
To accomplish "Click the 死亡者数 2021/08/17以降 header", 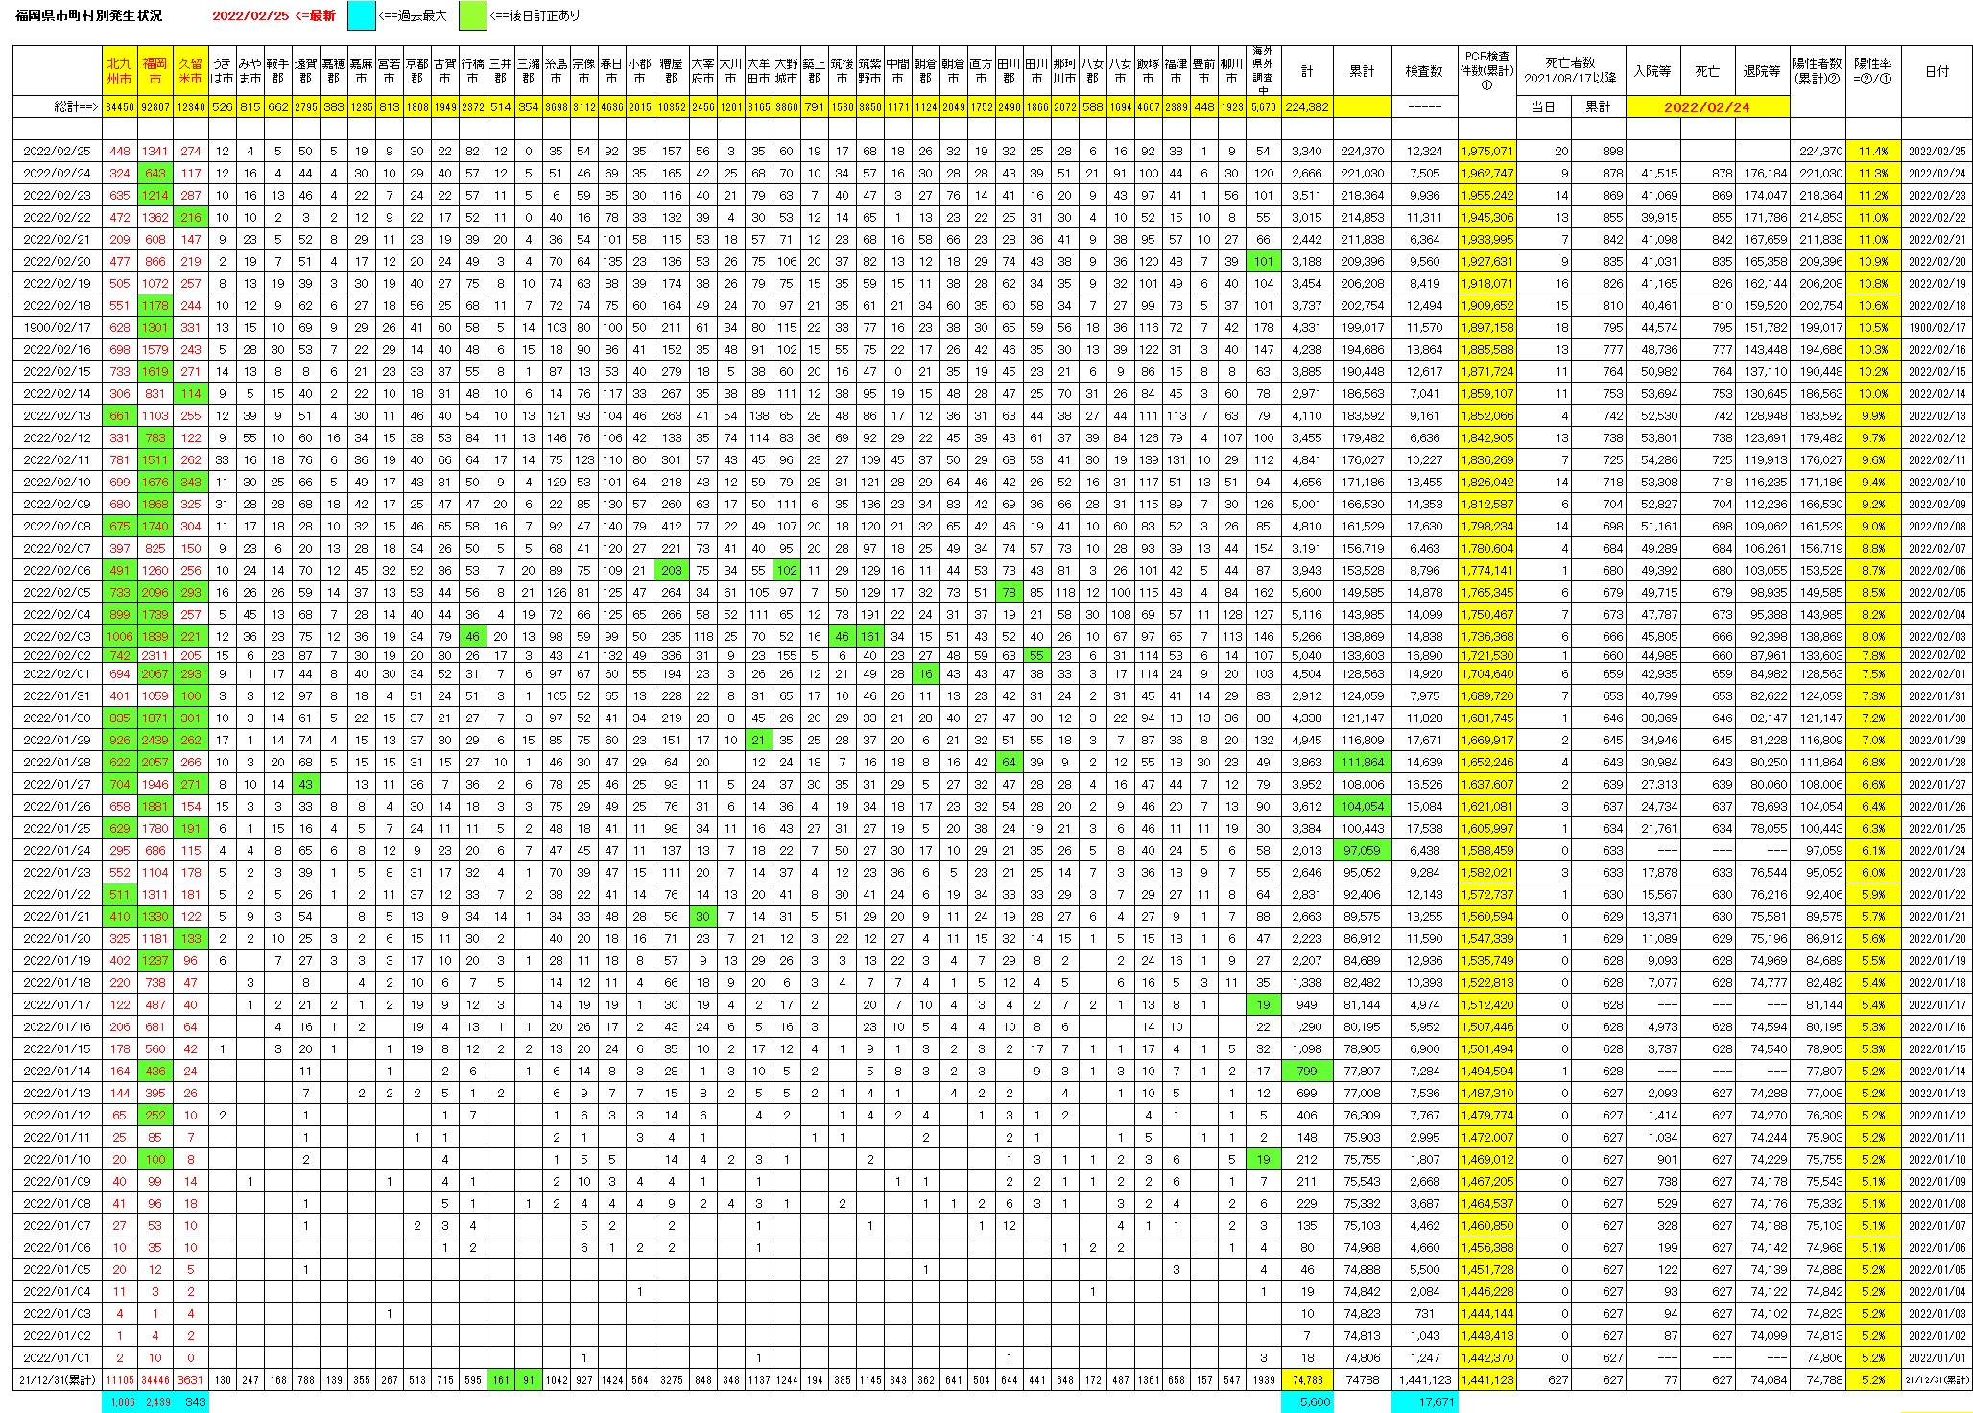I will tap(1571, 71).
